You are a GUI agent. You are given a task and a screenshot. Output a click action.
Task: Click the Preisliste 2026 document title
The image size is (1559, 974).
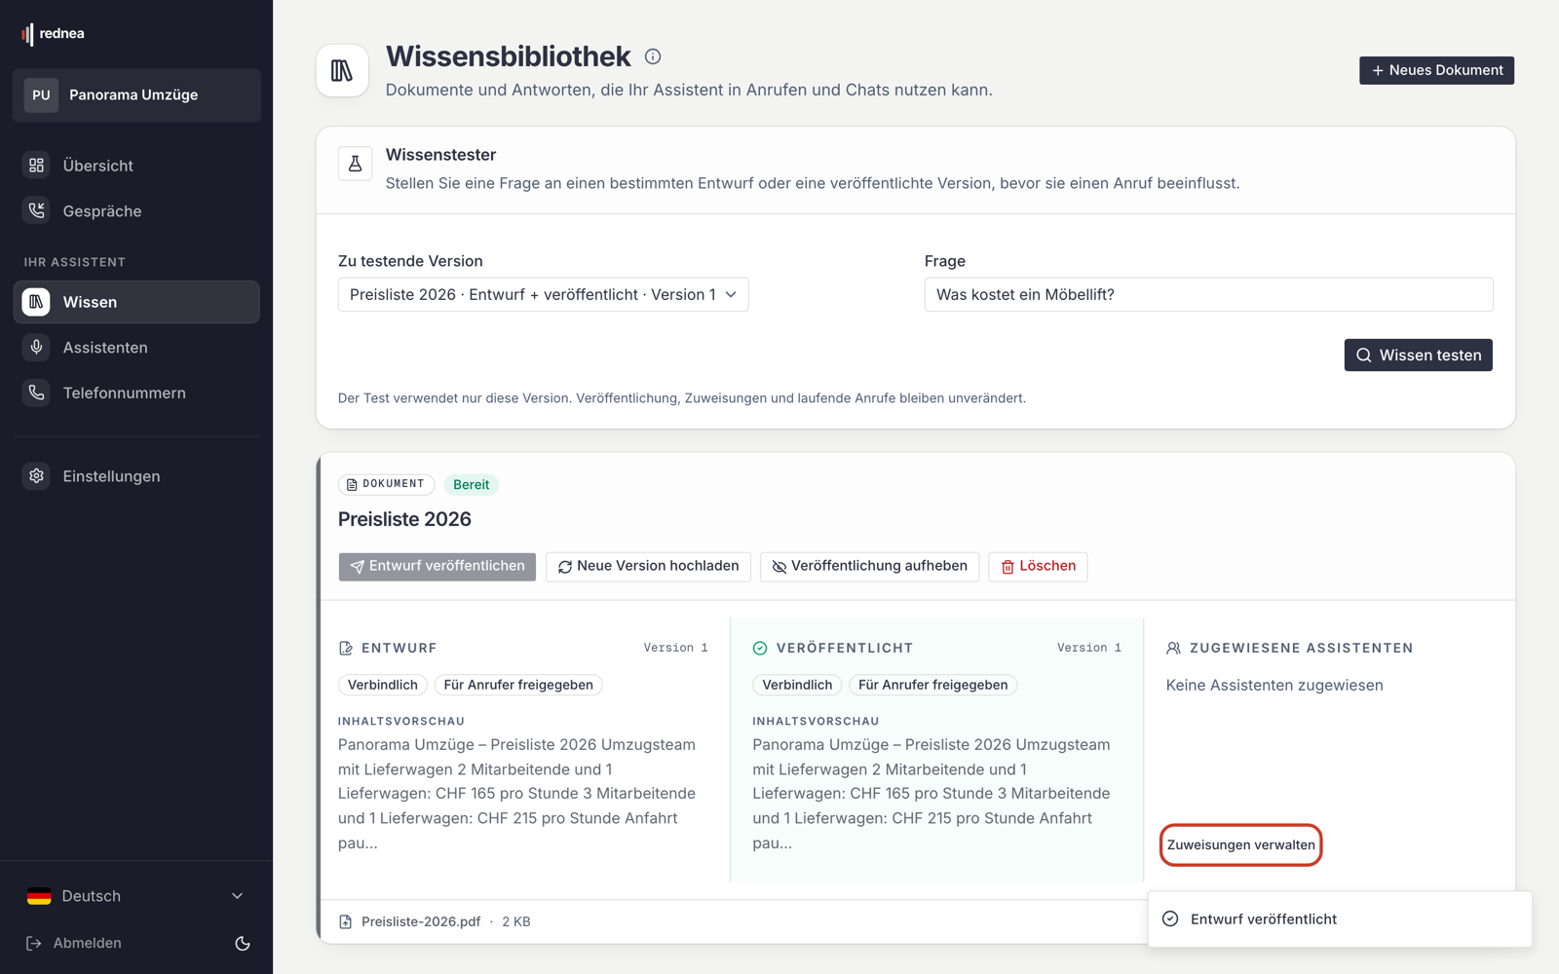pyautogui.click(x=404, y=519)
